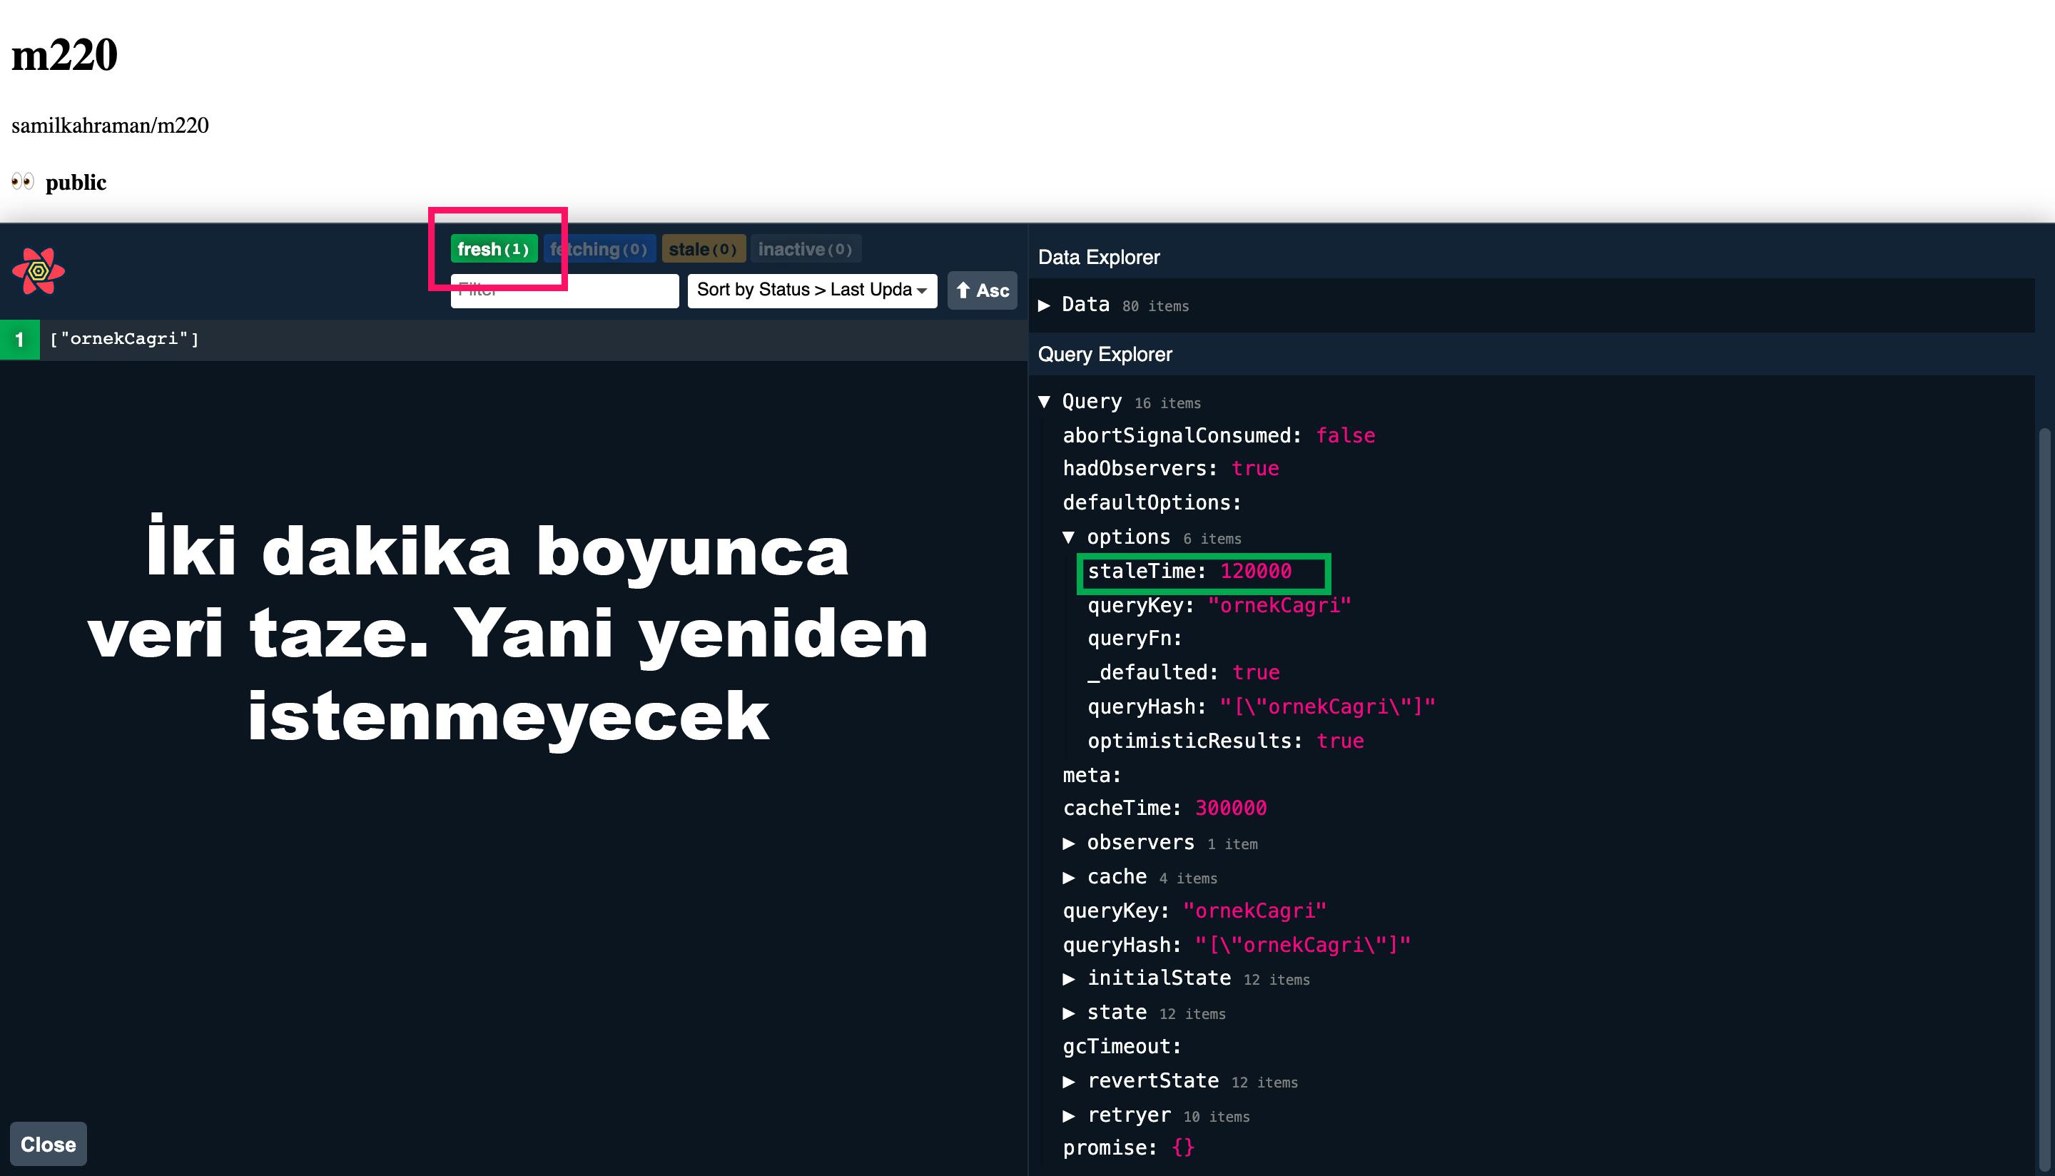Click the m220 page heading

[65, 55]
